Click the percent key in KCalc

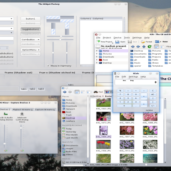point(120,91)
